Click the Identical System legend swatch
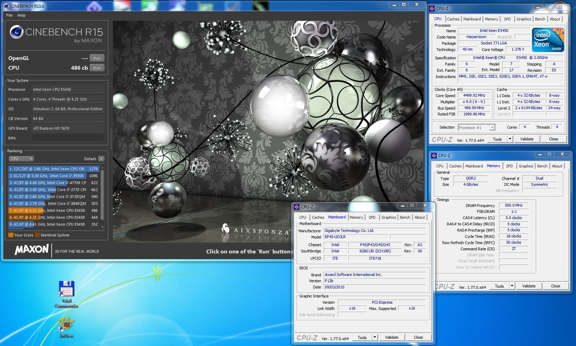This screenshot has width=576, height=346. coord(37,235)
